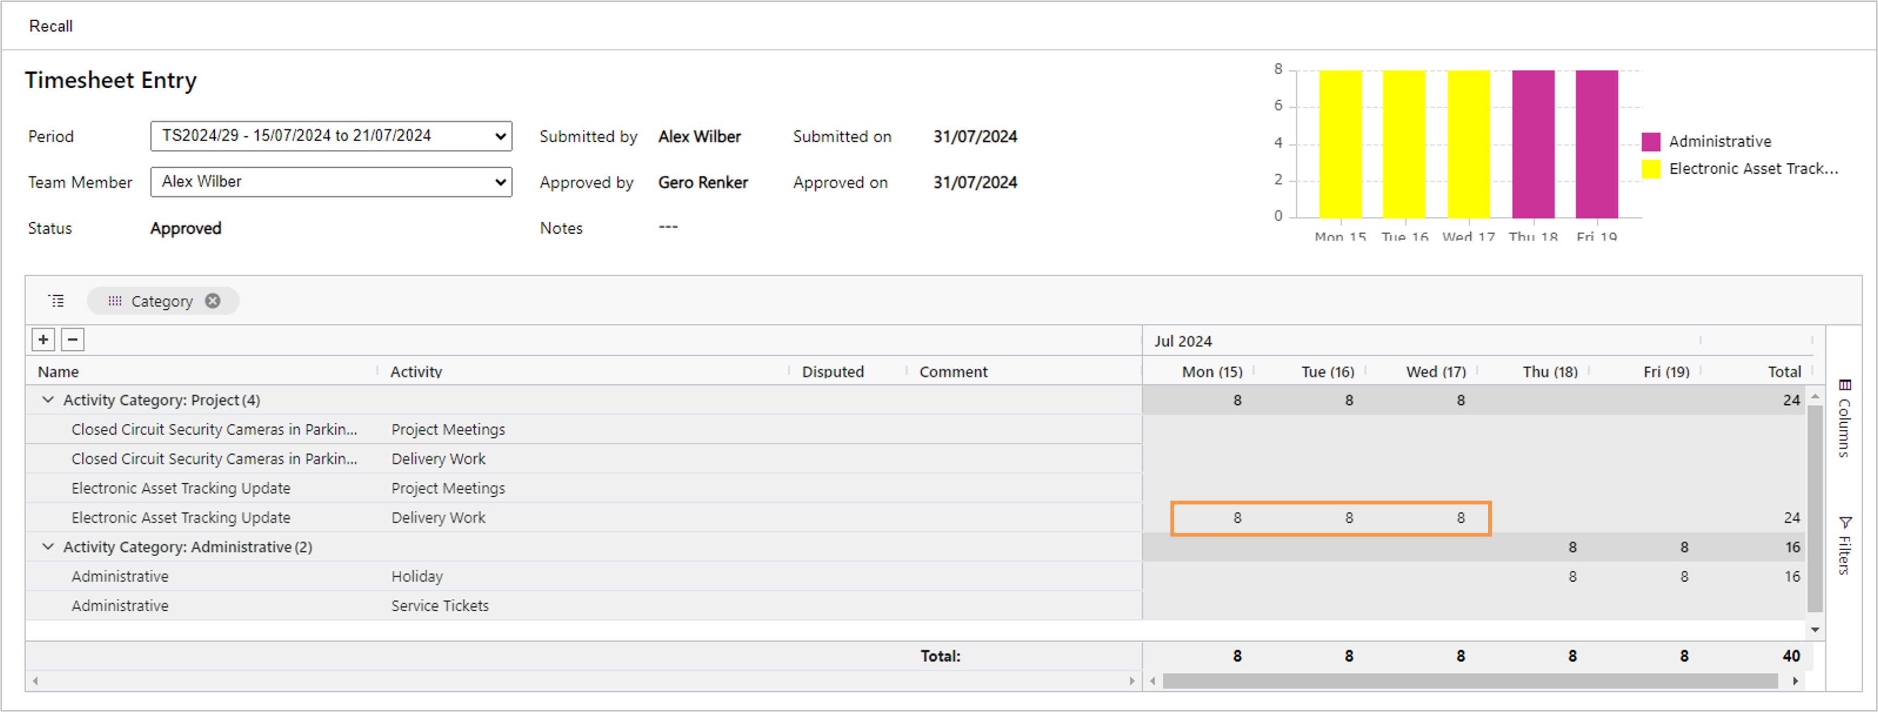The height and width of the screenshot is (712, 1878).
Task: Click the Comment column header
Action: pos(953,372)
